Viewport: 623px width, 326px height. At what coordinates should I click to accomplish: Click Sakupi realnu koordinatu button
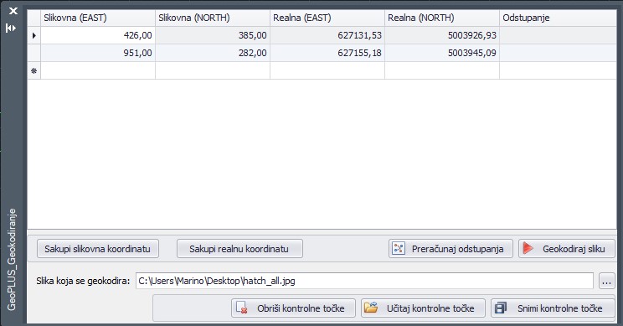click(x=239, y=249)
